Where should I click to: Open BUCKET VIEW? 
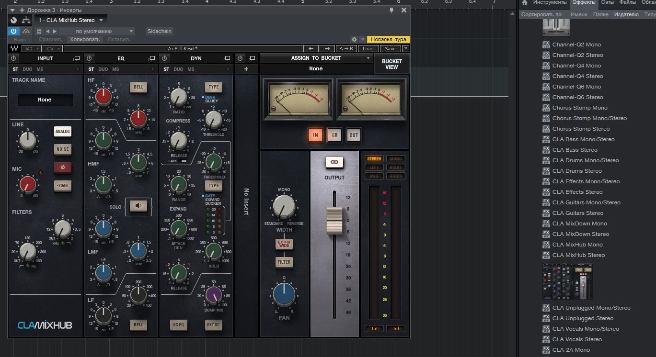pyautogui.click(x=392, y=64)
